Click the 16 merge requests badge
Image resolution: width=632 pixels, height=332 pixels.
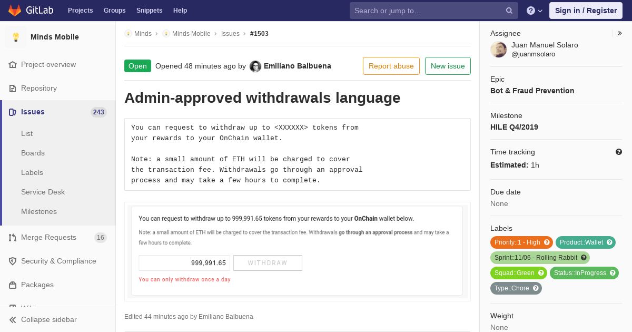[x=101, y=237]
